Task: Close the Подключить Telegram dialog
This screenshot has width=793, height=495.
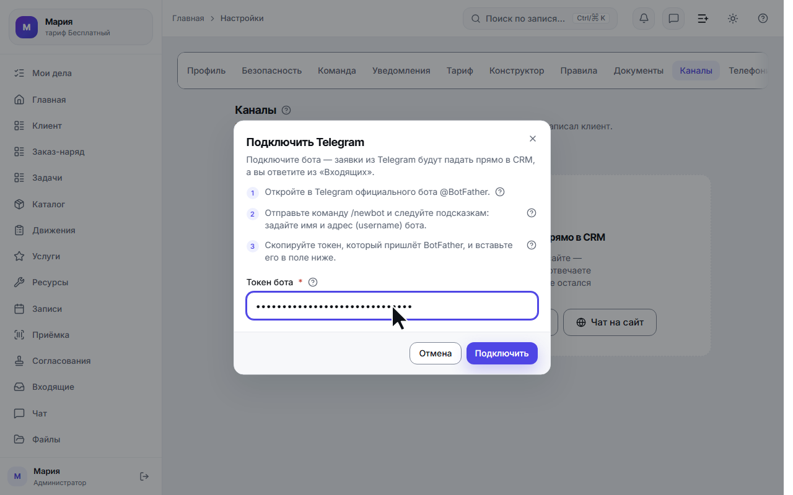Action: (x=532, y=139)
